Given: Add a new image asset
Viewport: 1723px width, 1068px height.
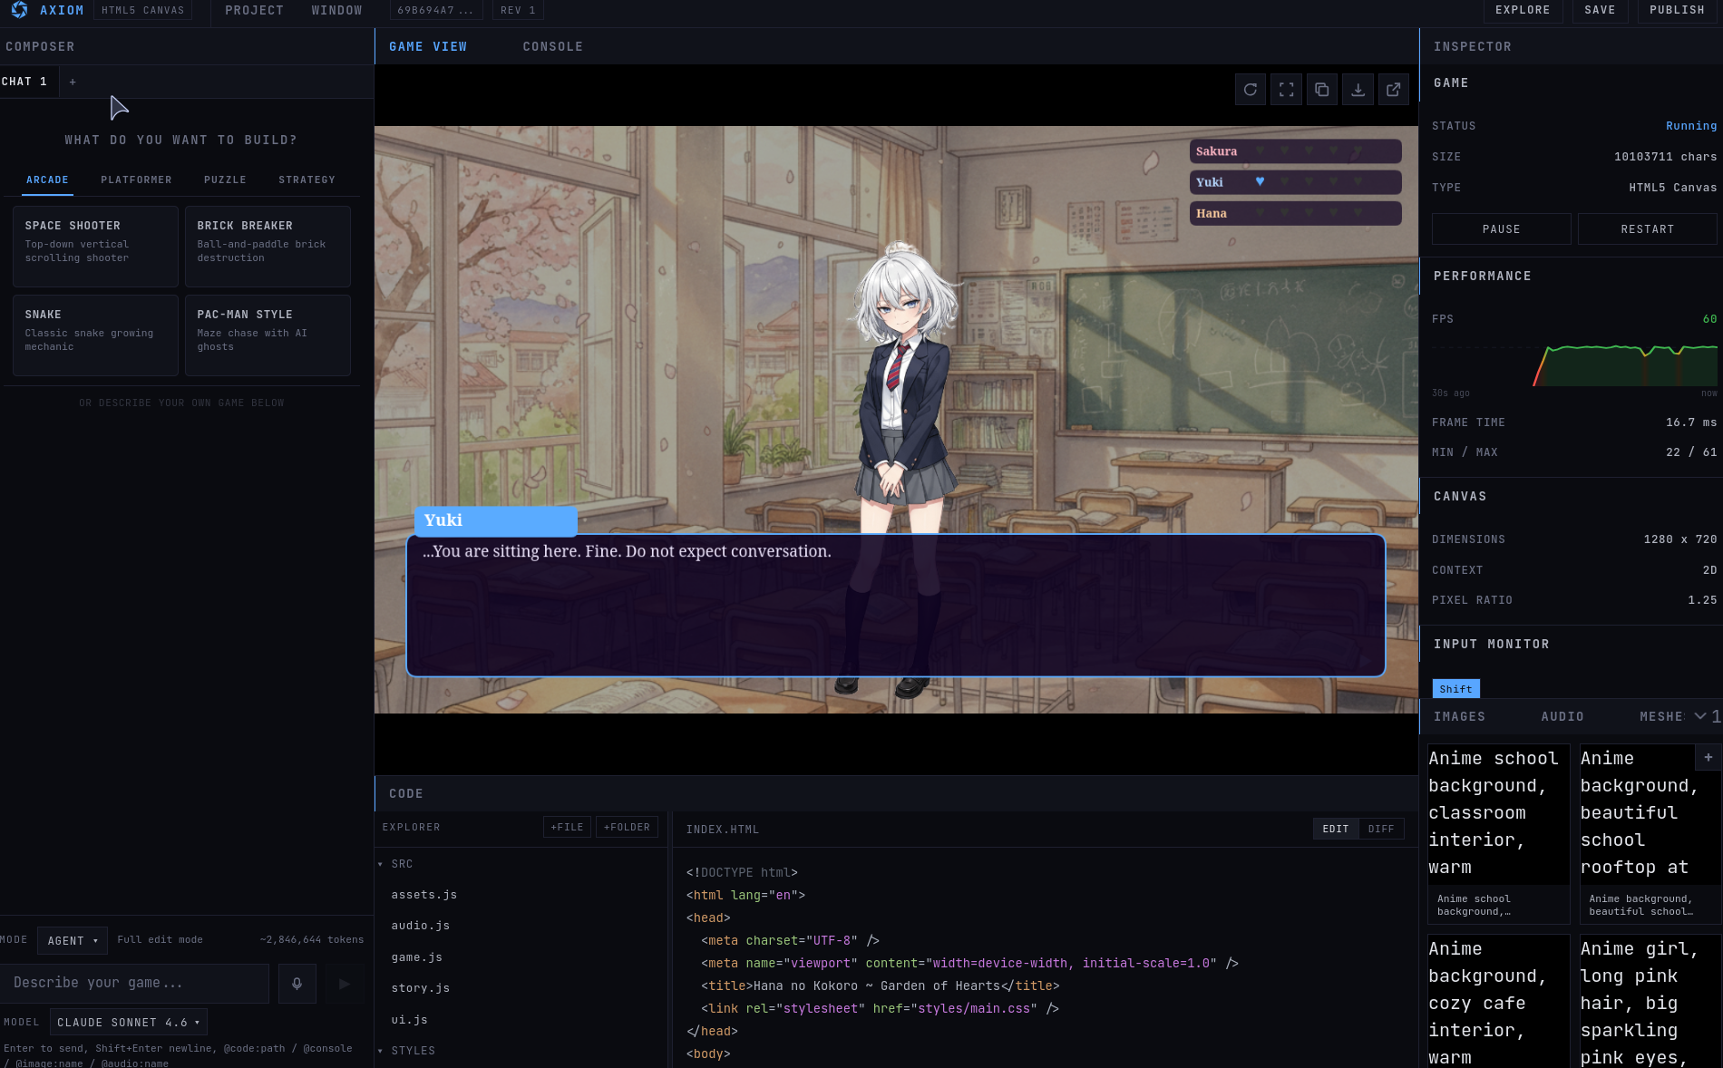Looking at the screenshot, I should point(1708,757).
